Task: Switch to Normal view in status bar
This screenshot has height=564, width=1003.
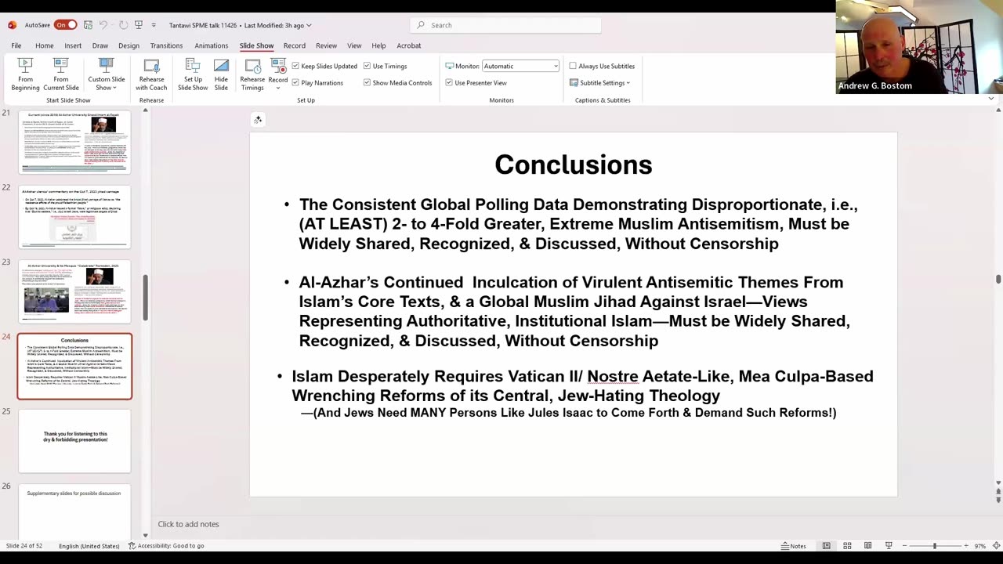Action: [x=826, y=545]
